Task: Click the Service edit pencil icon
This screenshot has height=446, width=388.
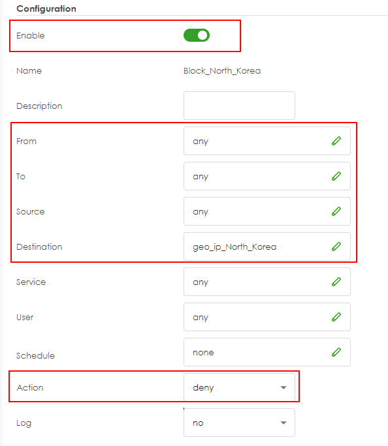Action: point(336,282)
